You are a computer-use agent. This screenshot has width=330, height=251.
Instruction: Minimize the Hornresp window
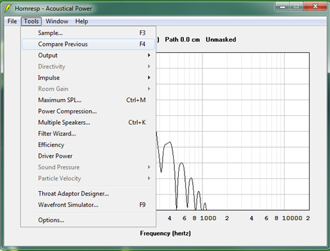pyautogui.click(x=283, y=6)
